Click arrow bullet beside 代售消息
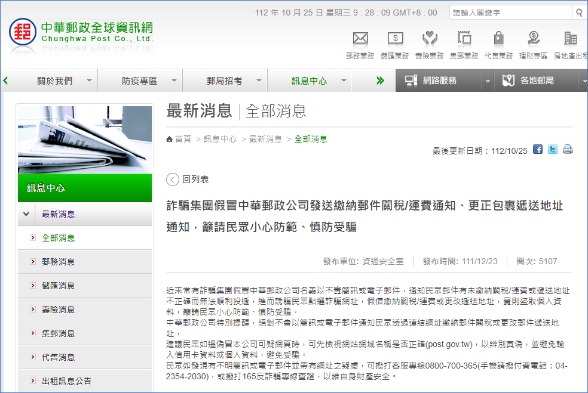 click(x=33, y=357)
